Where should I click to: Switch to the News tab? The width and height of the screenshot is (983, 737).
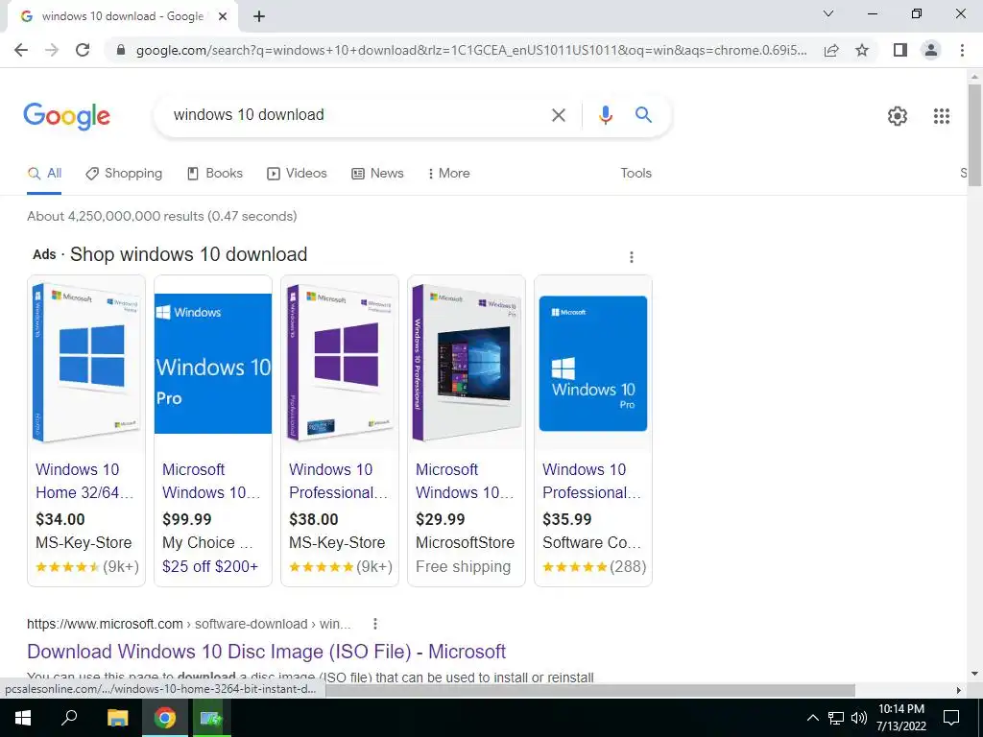tap(377, 174)
